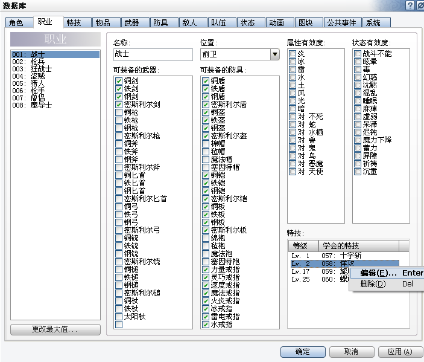
Task: Click the 毒 state efficiency box
Action: pyautogui.click(x=358, y=69)
